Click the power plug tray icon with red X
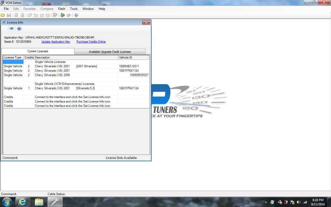This screenshot has width=331, height=207. pos(286,202)
